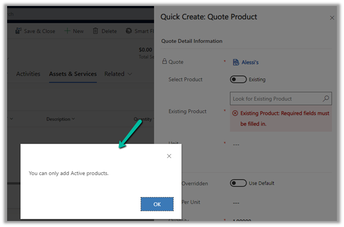Click the Quote Detail Information heading
The height and width of the screenshot is (227, 344).
[192, 41]
